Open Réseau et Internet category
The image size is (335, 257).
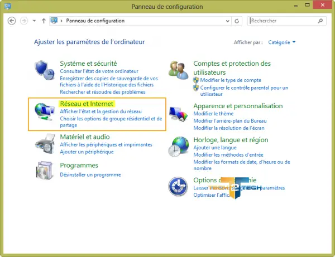click(87, 104)
